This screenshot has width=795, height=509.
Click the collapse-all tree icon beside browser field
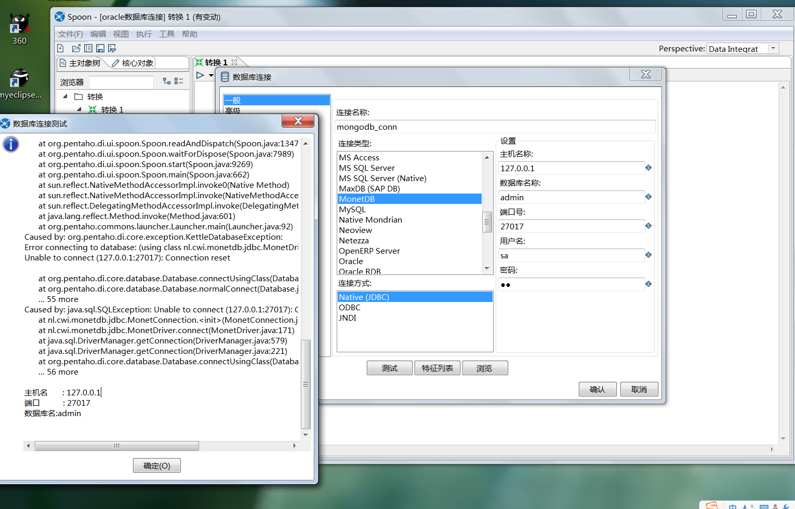(179, 81)
